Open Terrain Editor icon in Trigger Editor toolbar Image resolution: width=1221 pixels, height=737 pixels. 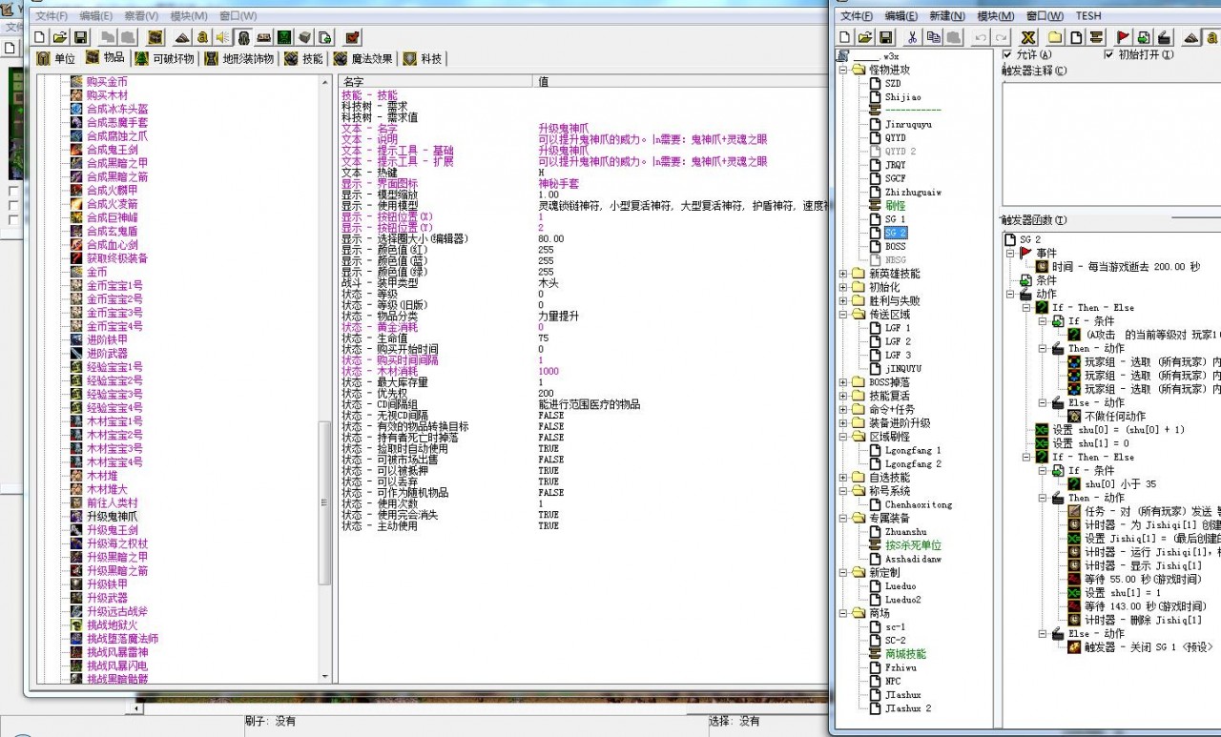(1190, 37)
